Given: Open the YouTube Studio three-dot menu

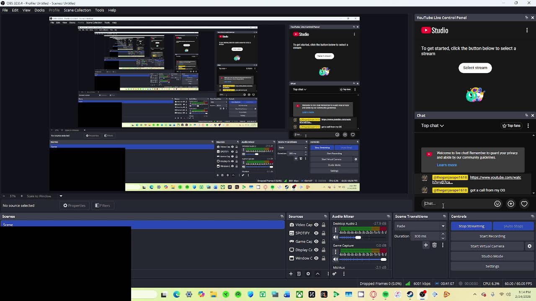Looking at the screenshot, I should coord(527,30).
